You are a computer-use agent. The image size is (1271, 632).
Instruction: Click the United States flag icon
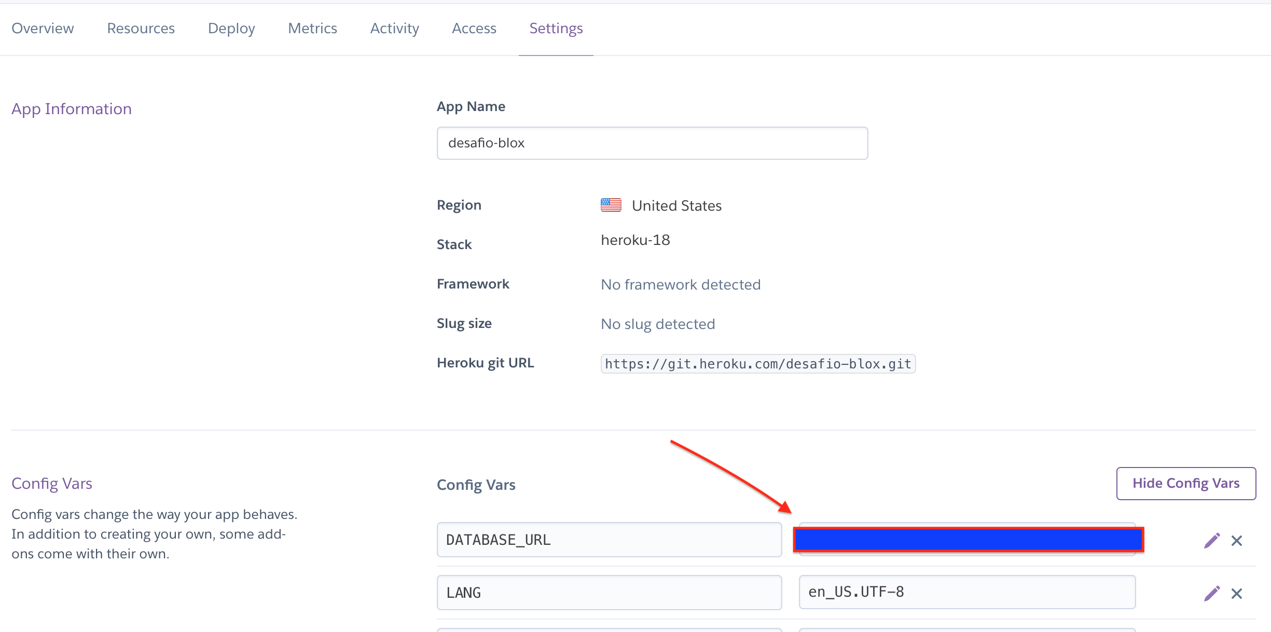(611, 205)
